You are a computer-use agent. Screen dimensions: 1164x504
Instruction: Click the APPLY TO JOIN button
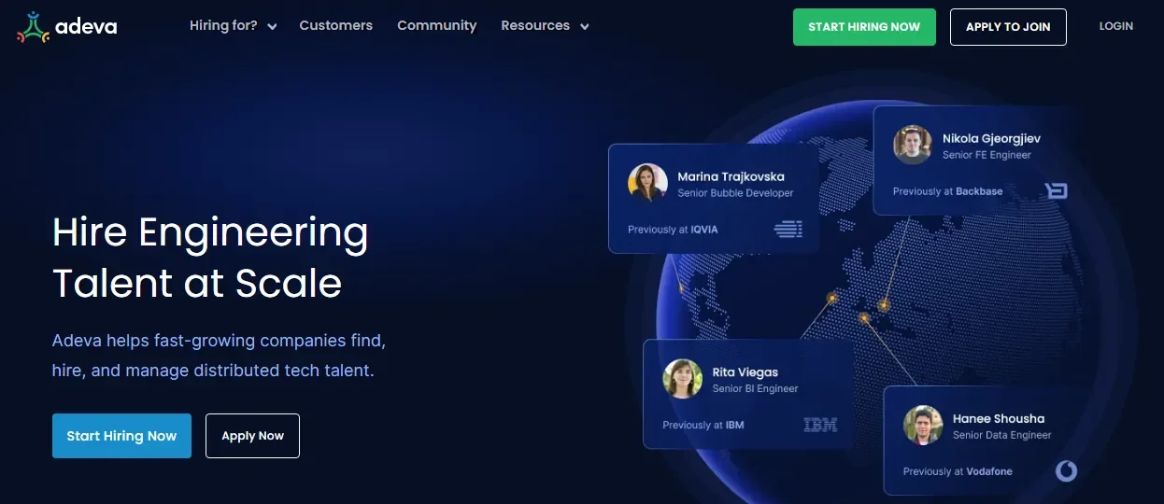click(x=1007, y=27)
